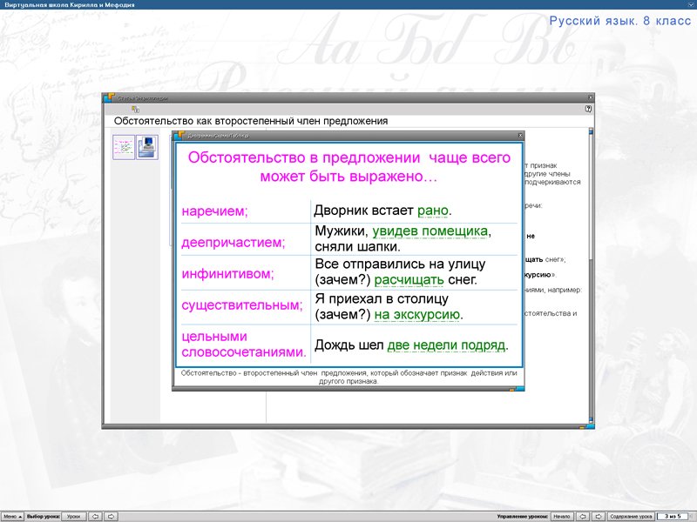The width and height of the screenshot is (697, 522).
Task: Click the encyclopedia article vertical scrollbar
Action: coord(591,261)
